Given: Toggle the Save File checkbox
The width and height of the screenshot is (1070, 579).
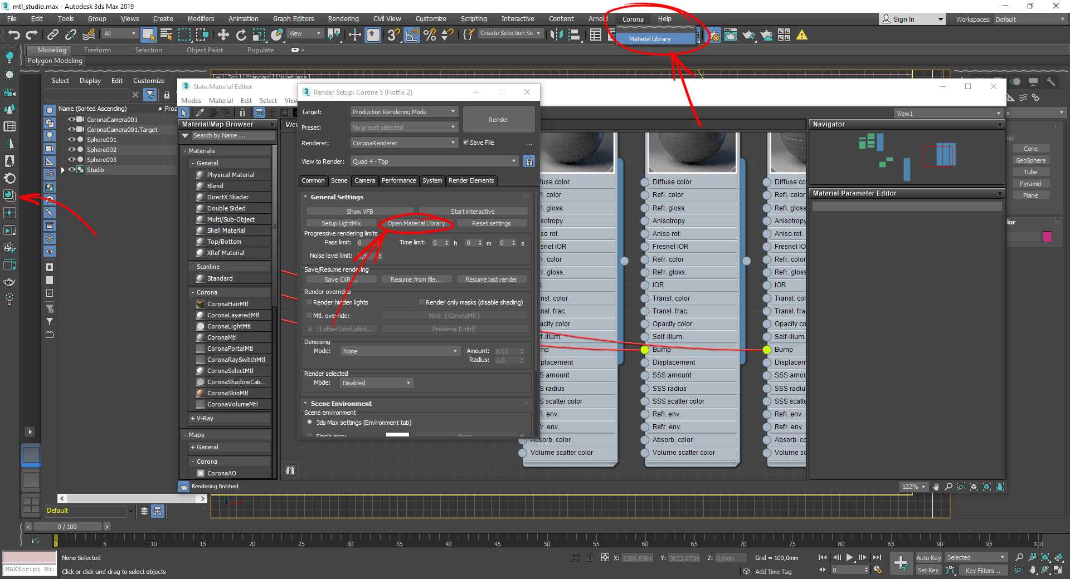Looking at the screenshot, I should pyautogui.click(x=466, y=143).
